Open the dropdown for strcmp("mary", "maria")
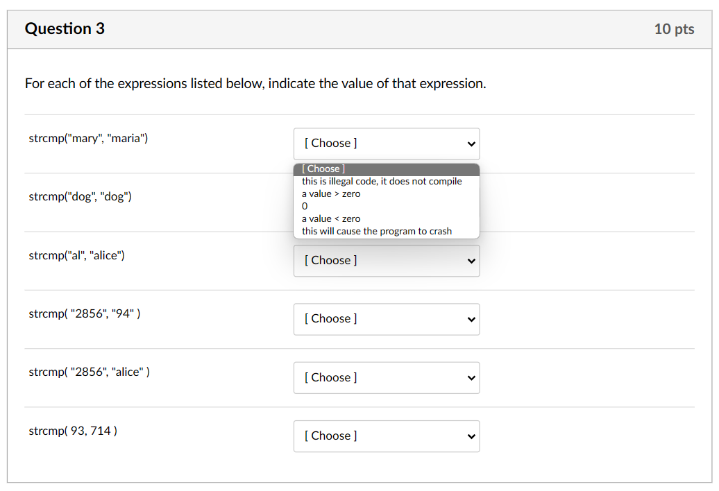719x491 pixels. click(387, 143)
